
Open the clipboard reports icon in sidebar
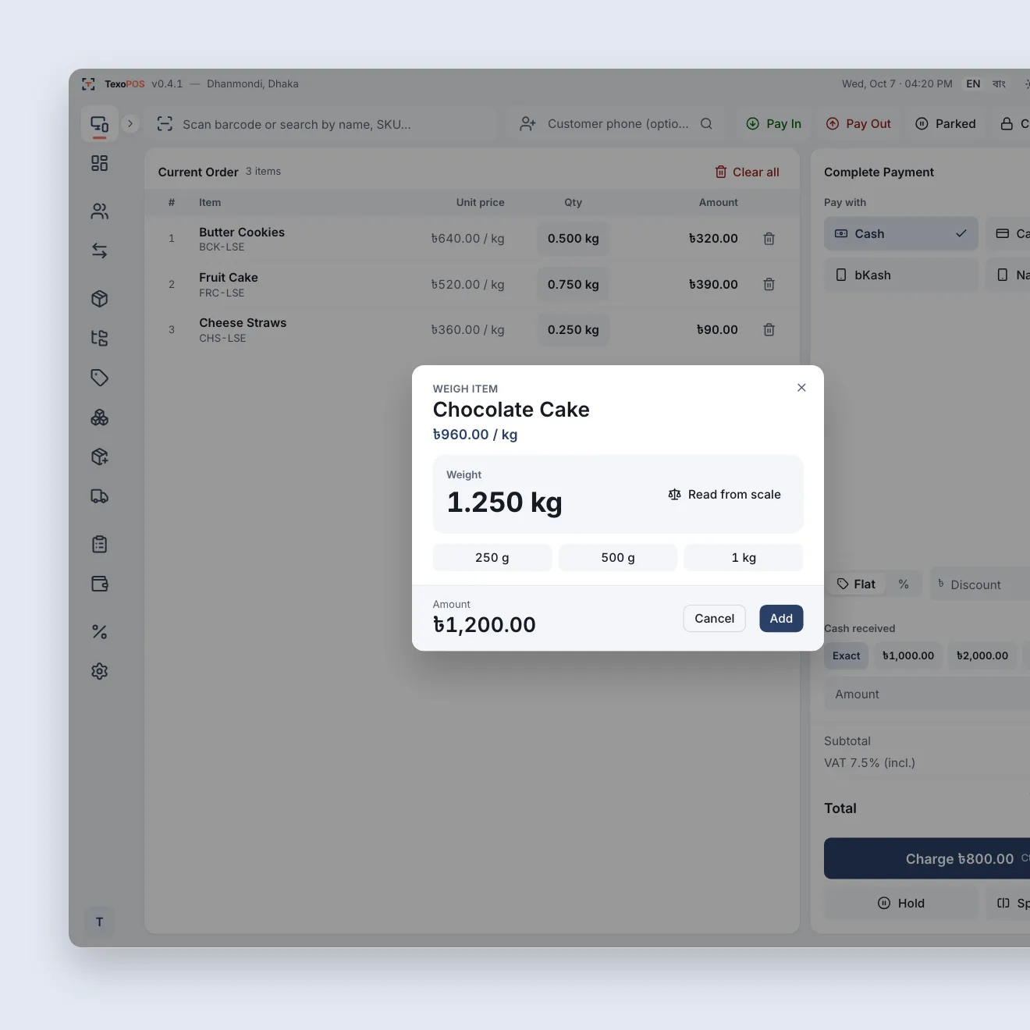pos(99,545)
